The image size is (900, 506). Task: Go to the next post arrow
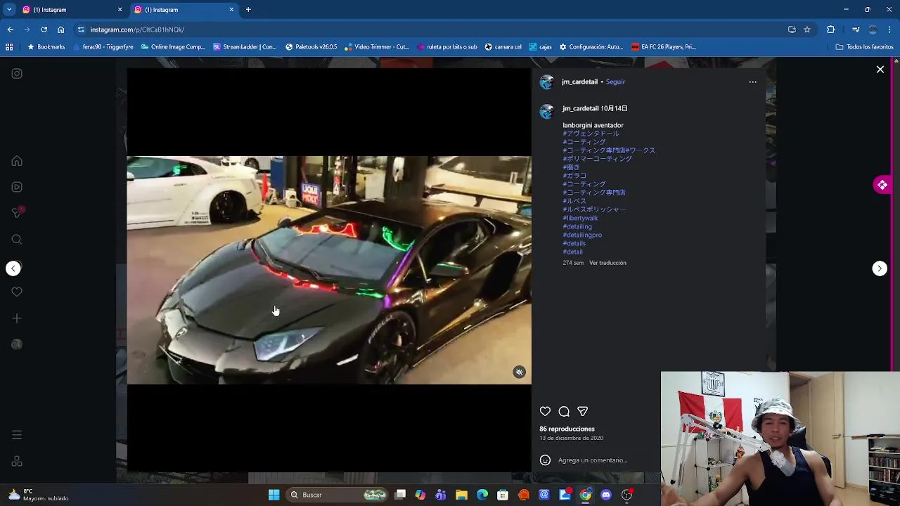point(880,268)
